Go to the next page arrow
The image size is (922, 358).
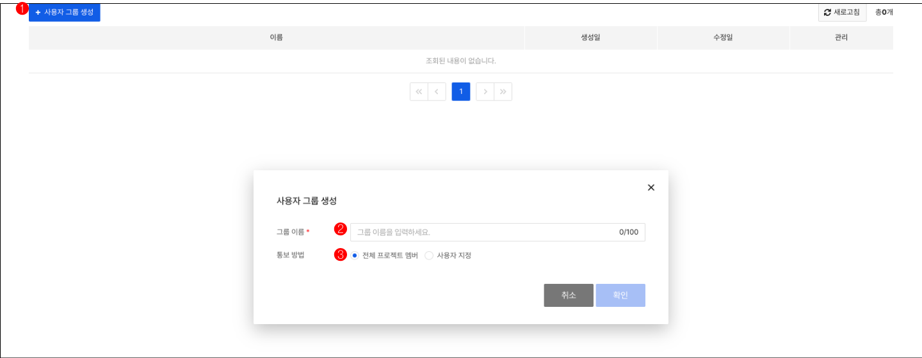tap(485, 91)
